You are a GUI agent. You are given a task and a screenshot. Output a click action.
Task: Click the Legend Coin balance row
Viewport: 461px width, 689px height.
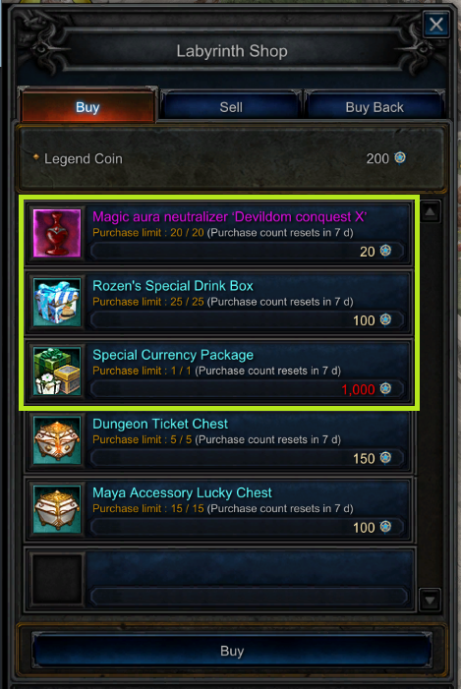[232, 158]
